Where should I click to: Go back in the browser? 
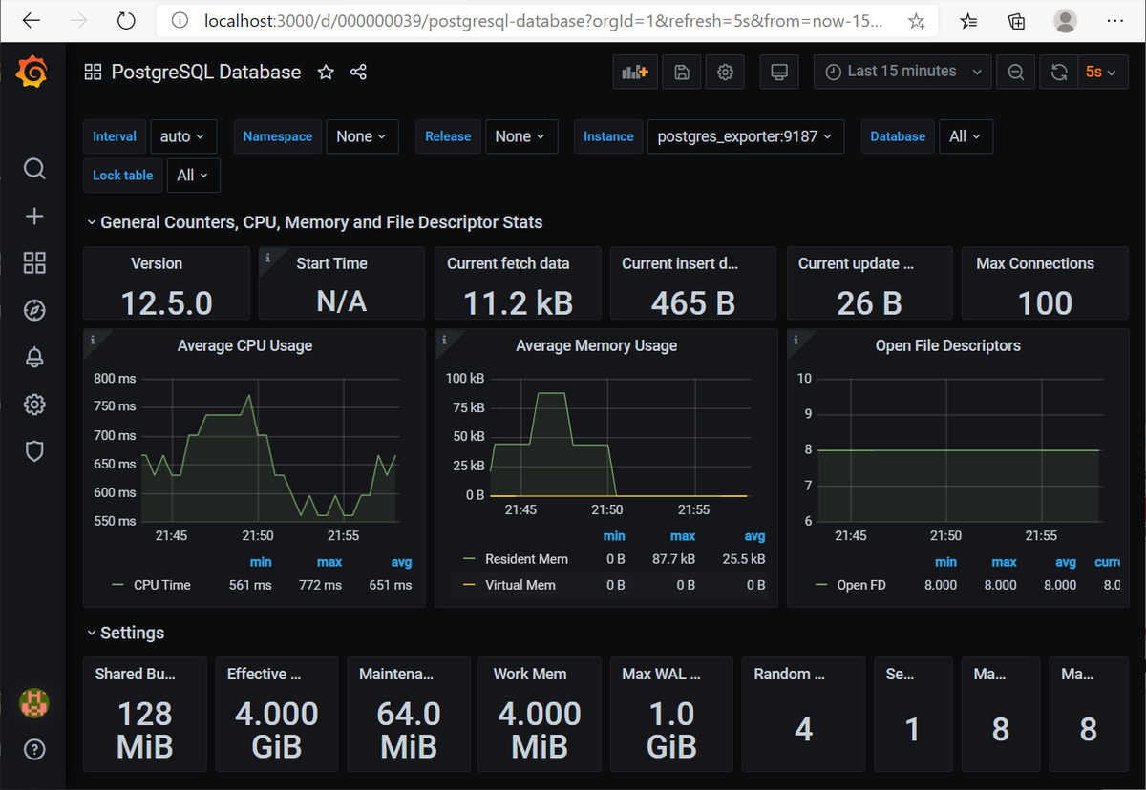(x=31, y=20)
